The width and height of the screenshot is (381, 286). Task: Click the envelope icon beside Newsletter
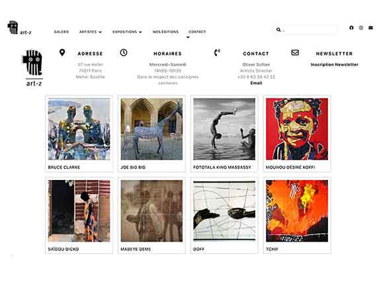[x=295, y=52]
